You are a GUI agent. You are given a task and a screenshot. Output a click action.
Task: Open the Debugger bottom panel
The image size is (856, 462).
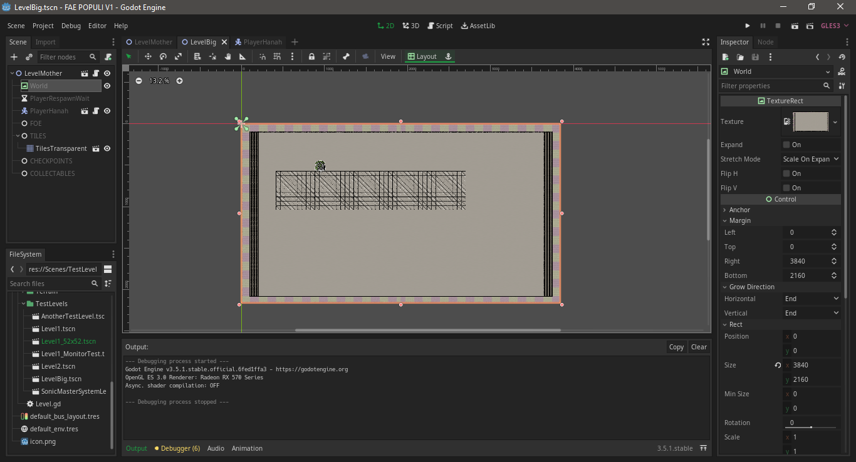[x=177, y=448]
